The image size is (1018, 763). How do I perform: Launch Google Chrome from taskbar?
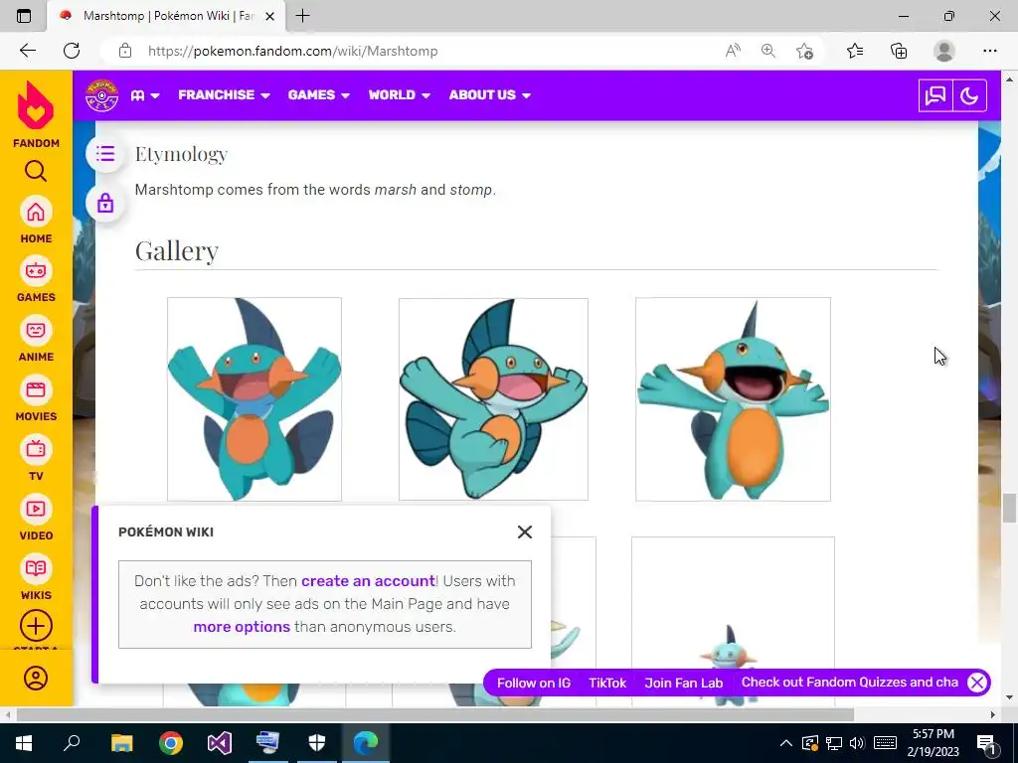pos(171,743)
